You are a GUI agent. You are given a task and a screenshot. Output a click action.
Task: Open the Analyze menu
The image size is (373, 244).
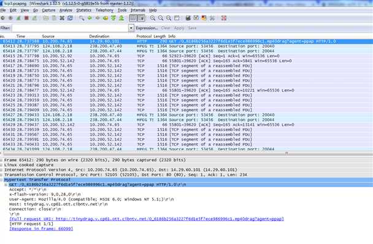pyautogui.click(x=66, y=10)
